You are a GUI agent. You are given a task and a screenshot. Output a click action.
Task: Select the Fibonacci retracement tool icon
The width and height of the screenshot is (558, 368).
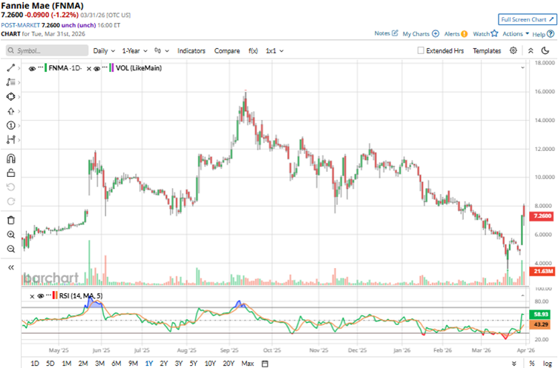point(10,82)
